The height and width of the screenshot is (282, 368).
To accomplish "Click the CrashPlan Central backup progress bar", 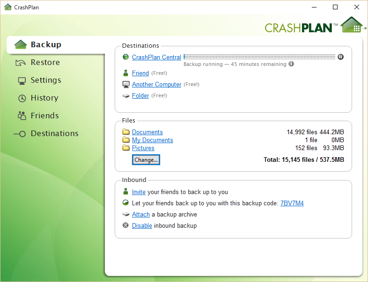I will [x=259, y=57].
